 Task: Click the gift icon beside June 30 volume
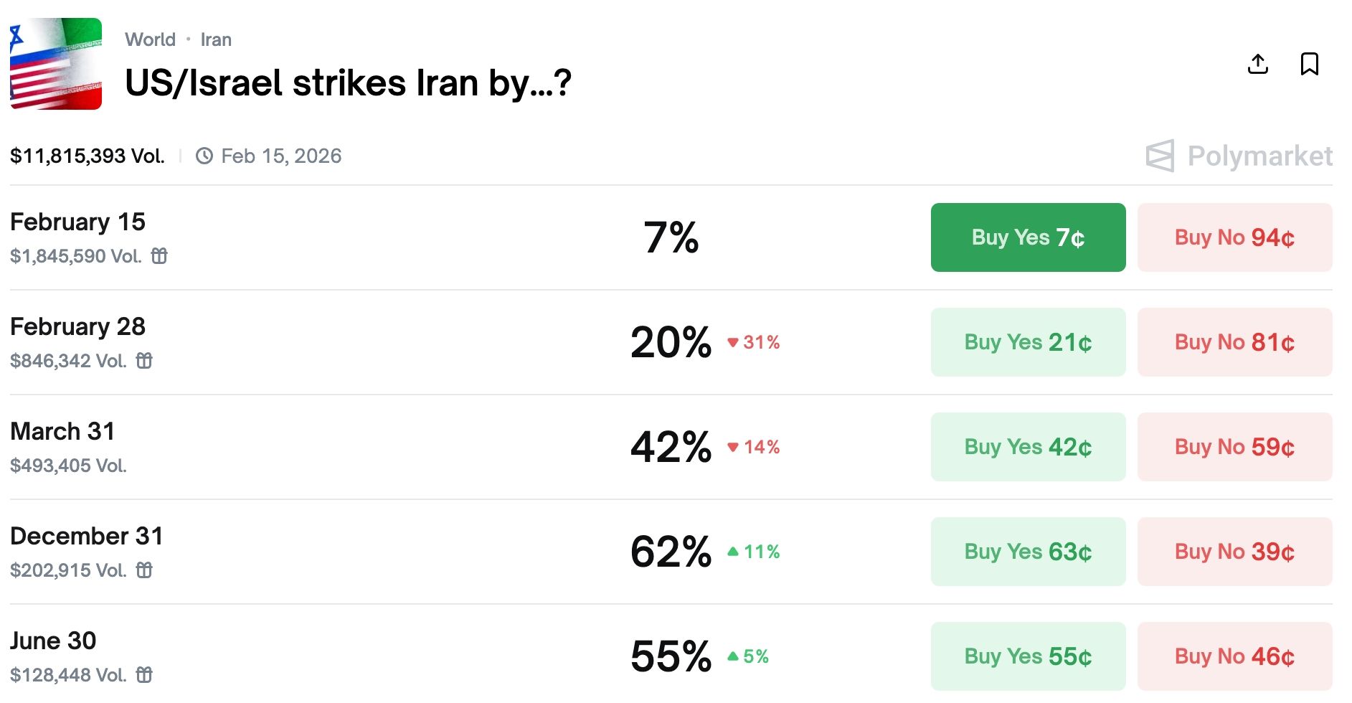[x=145, y=674]
